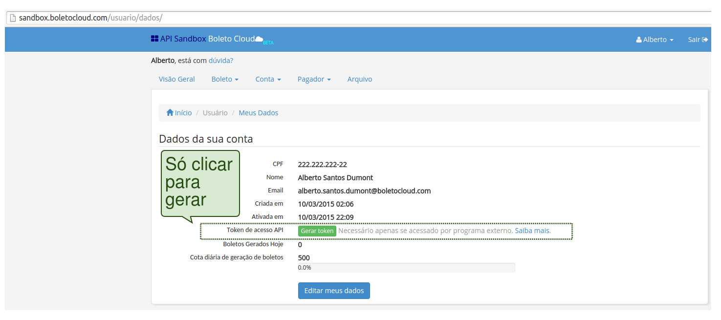Screen dimensions: 721x320
Task: Click the API Sandbox brand text link
Action: click(183, 39)
